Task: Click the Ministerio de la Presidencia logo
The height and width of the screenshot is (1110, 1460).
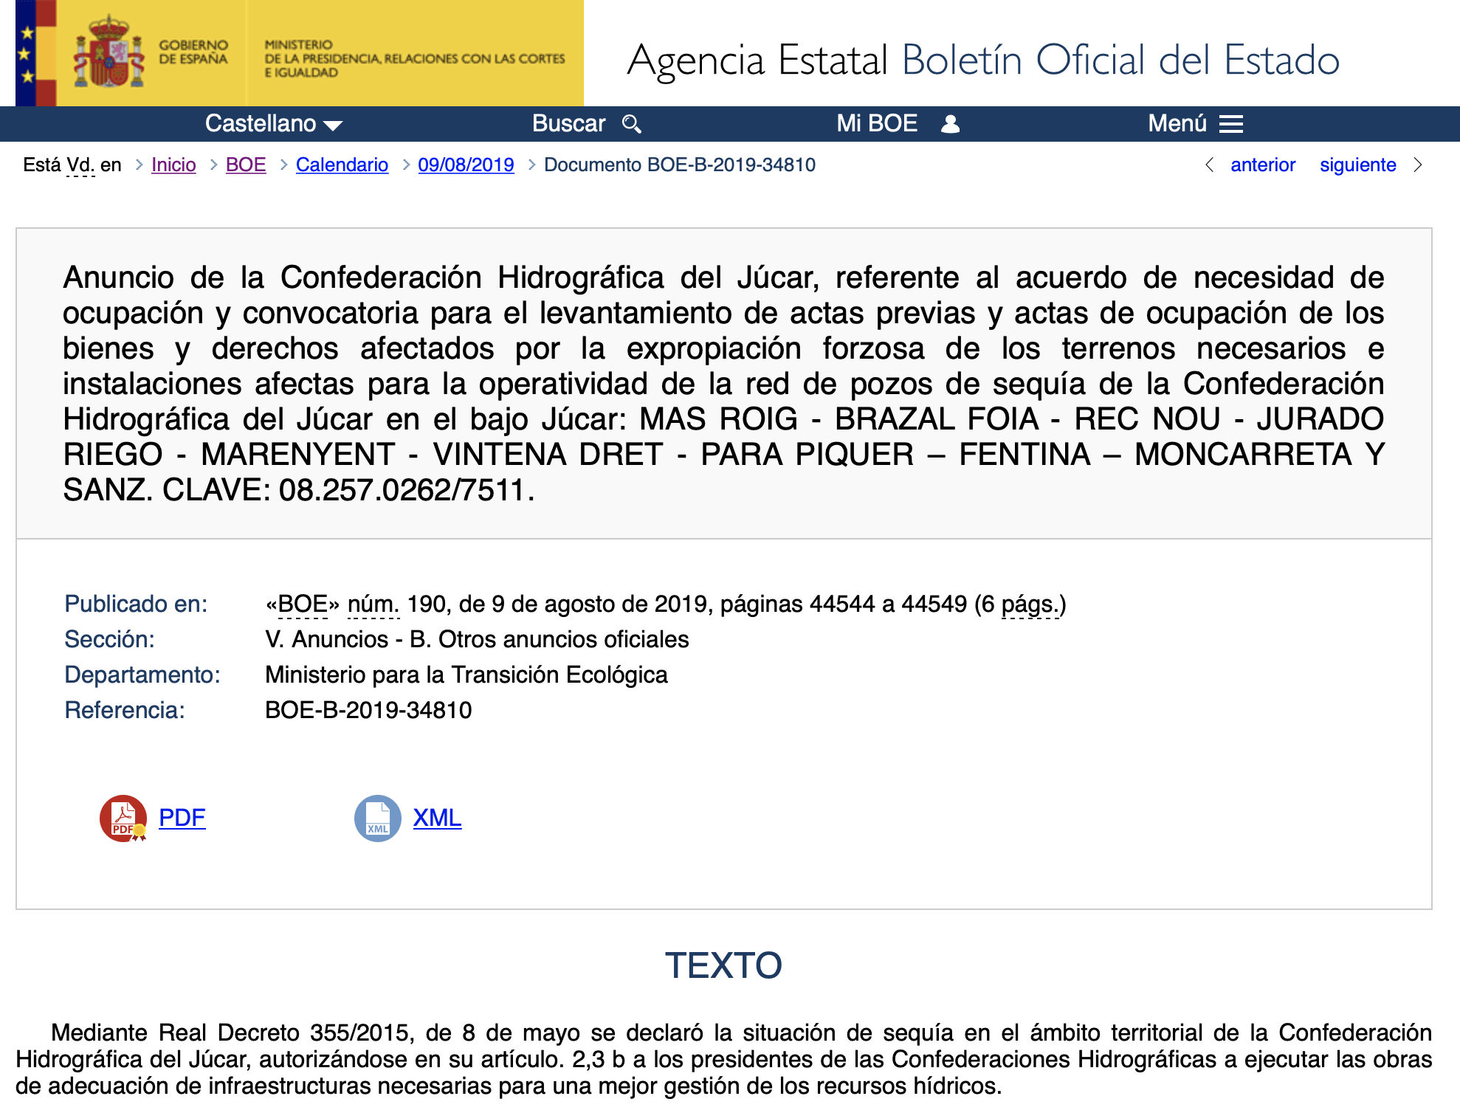Action: [x=415, y=58]
